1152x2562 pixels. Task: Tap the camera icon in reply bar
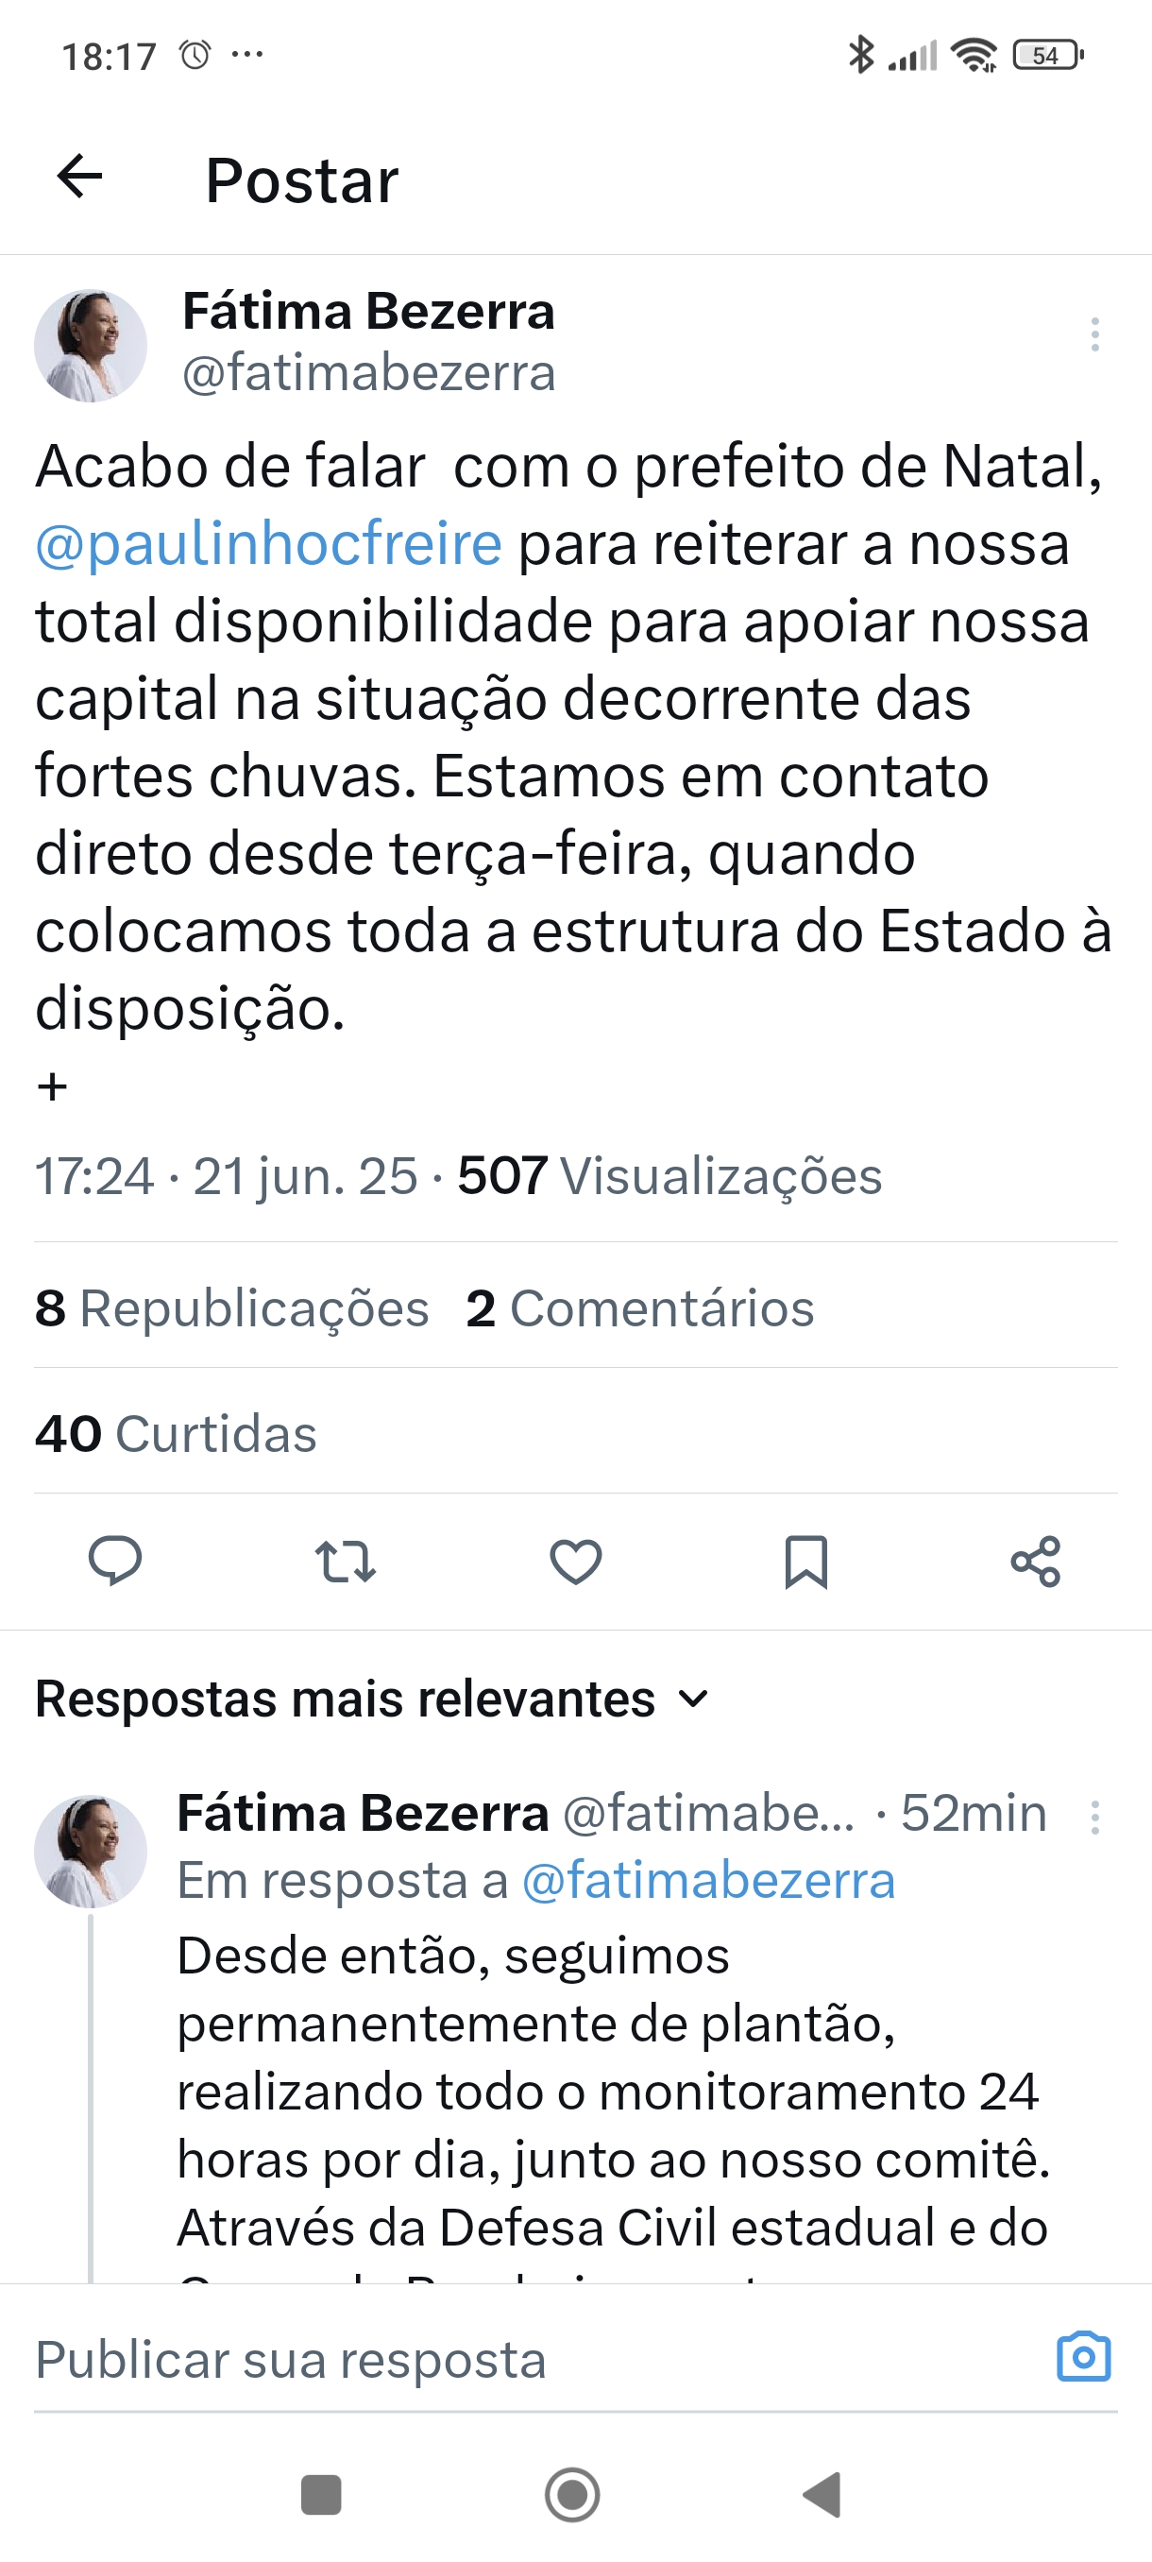click(x=1083, y=2357)
